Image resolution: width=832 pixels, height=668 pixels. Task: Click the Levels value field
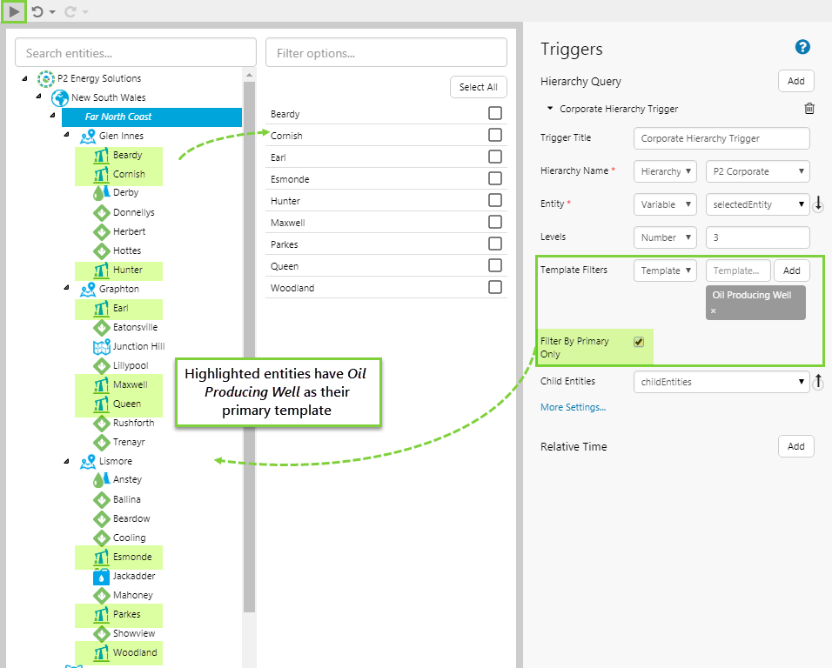[x=758, y=237]
